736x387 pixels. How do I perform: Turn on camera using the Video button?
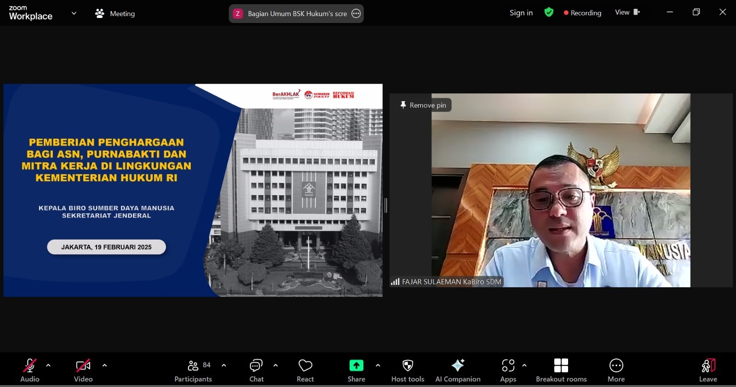(x=83, y=370)
